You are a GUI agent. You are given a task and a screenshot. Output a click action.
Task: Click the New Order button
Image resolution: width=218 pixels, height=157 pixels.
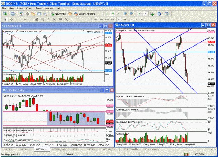59,14
